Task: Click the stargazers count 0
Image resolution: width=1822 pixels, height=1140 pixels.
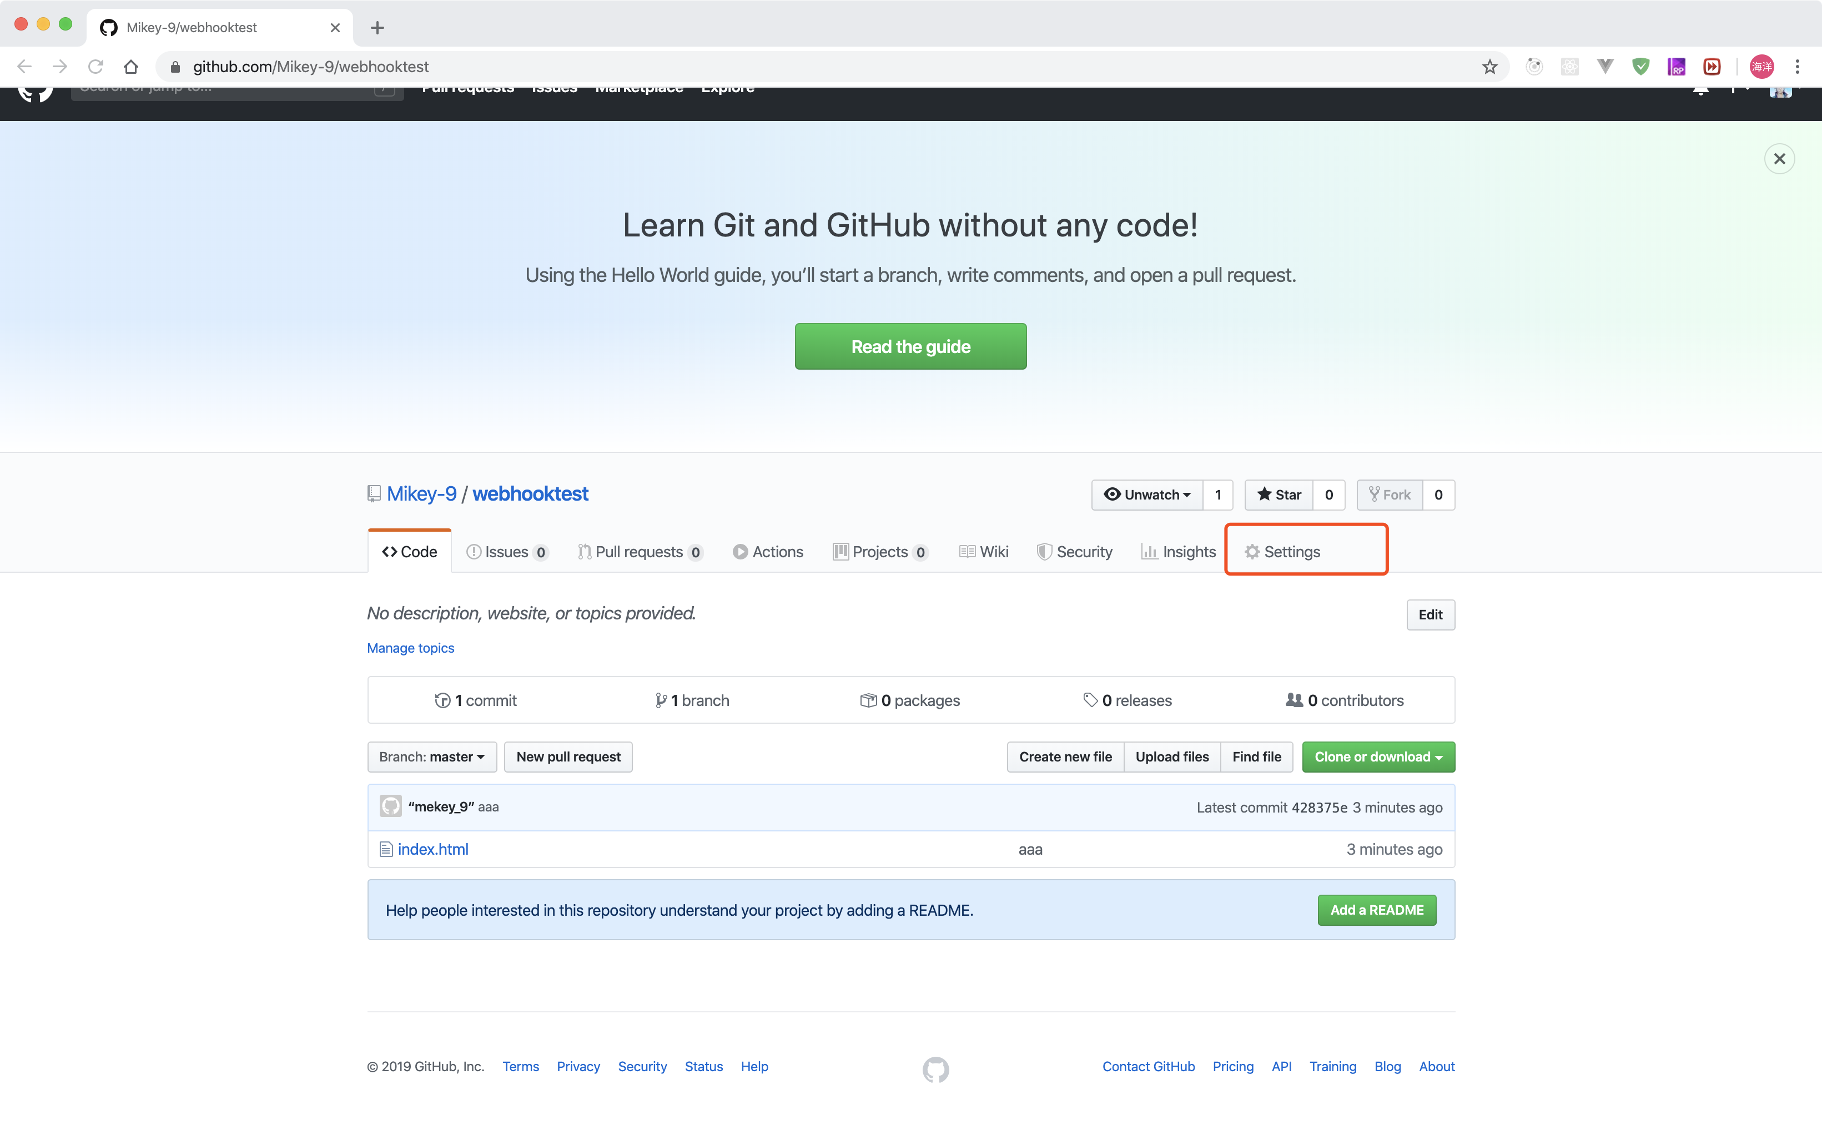Action: [x=1329, y=495]
